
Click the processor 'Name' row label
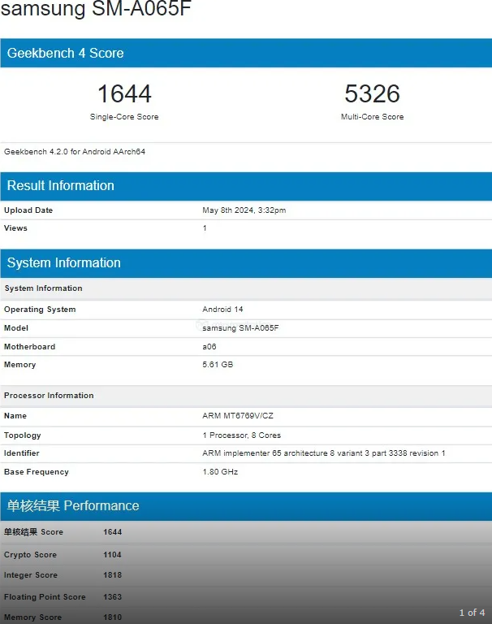pos(15,415)
